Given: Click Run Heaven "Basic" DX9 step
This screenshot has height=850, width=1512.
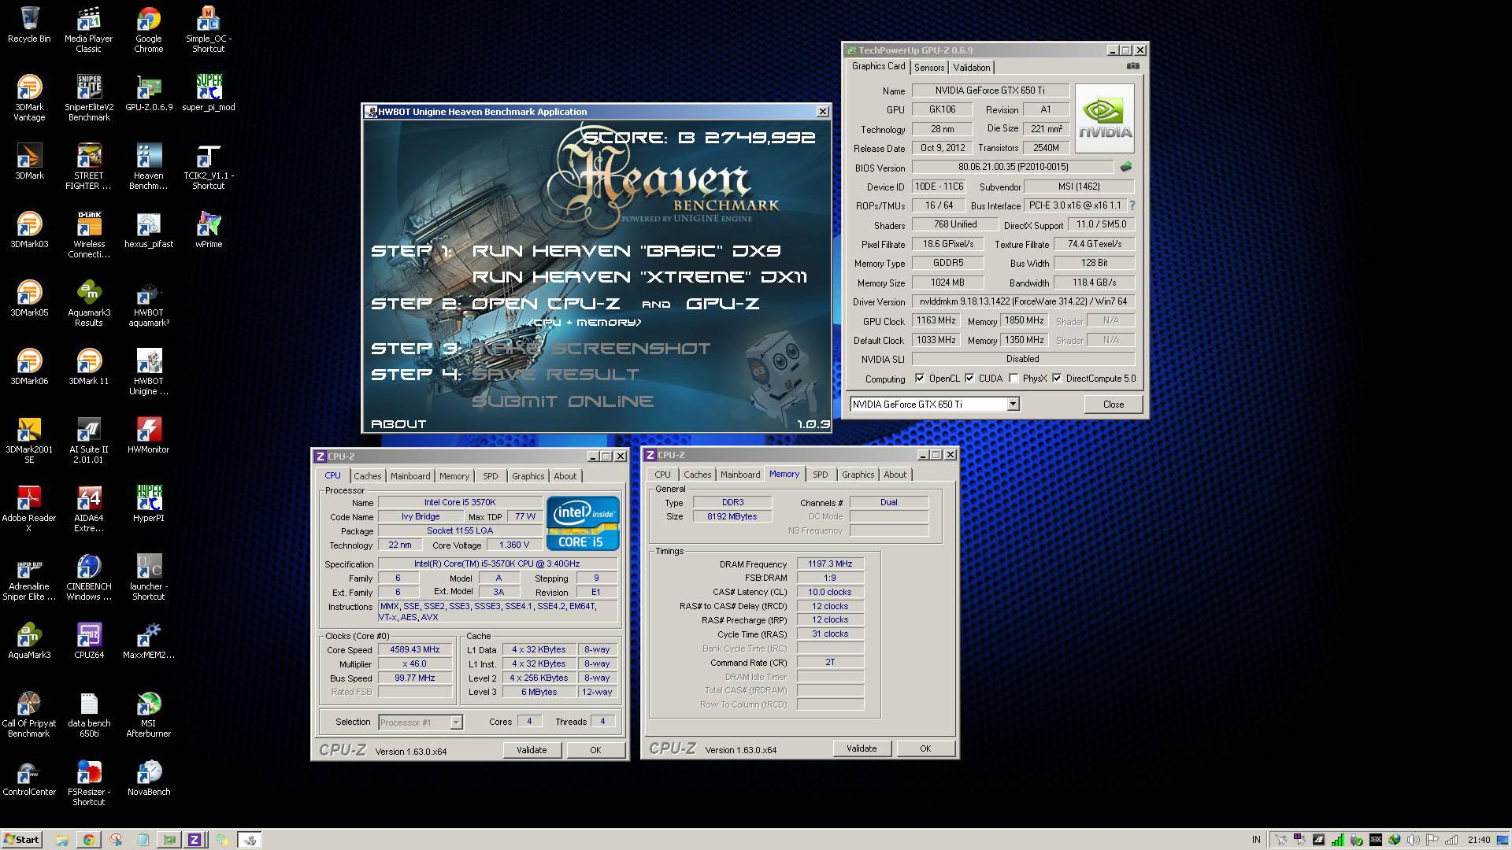Looking at the screenshot, I should pyautogui.click(x=626, y=251).
